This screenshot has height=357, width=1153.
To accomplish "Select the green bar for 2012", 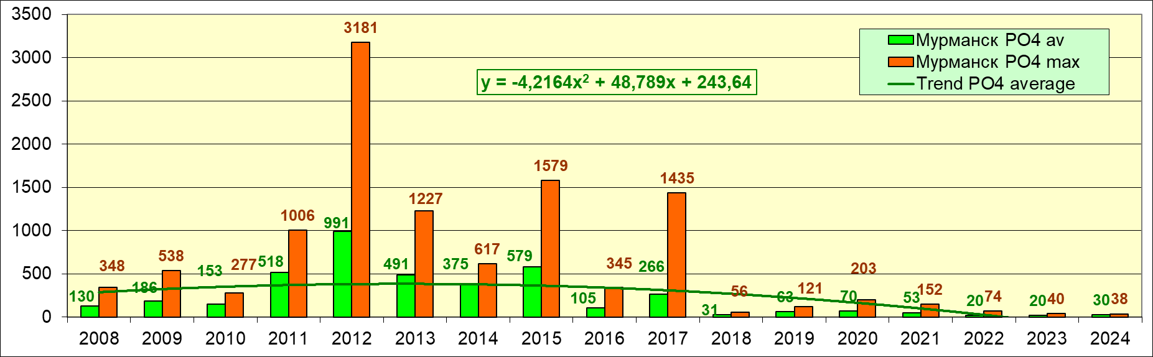I will click(342, 274).
